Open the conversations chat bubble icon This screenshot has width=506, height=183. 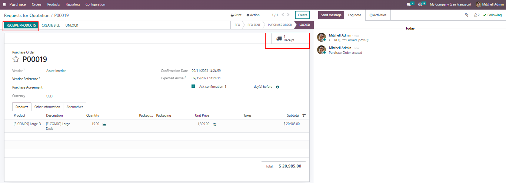(x=409, y=4)
